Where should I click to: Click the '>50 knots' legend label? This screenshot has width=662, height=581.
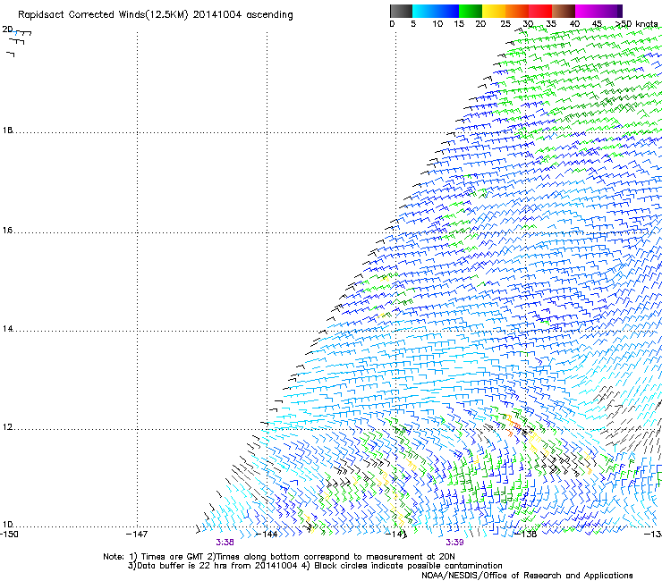[636, 24]
